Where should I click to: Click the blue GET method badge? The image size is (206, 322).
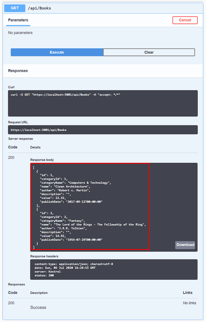15,8
